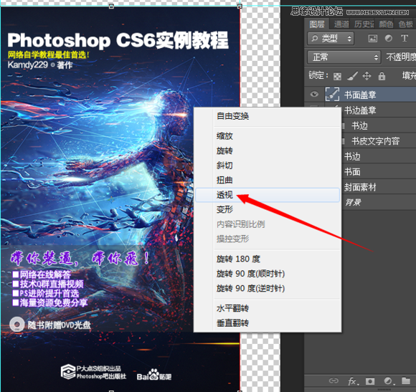Switch to the 历史记录 tab
This screenshot has height=392, width=416.
pos(364,24)
